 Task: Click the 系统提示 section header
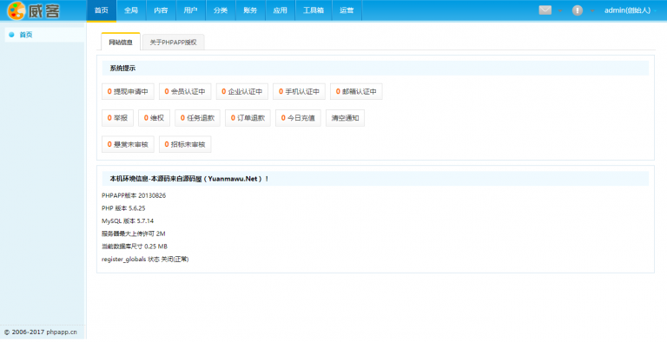pos(375,68)
